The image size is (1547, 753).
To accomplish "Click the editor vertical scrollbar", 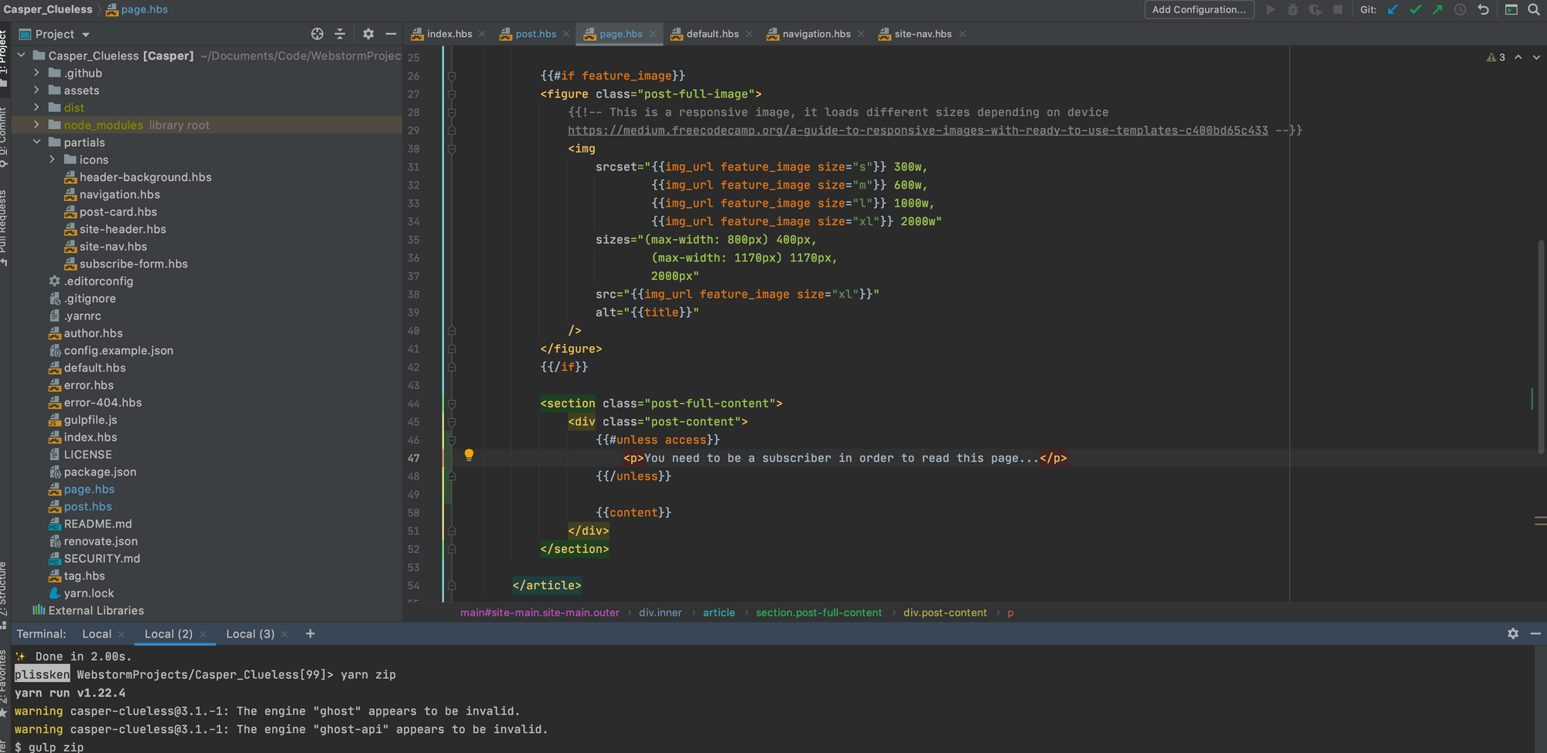I will click(x=1541, y=348).
